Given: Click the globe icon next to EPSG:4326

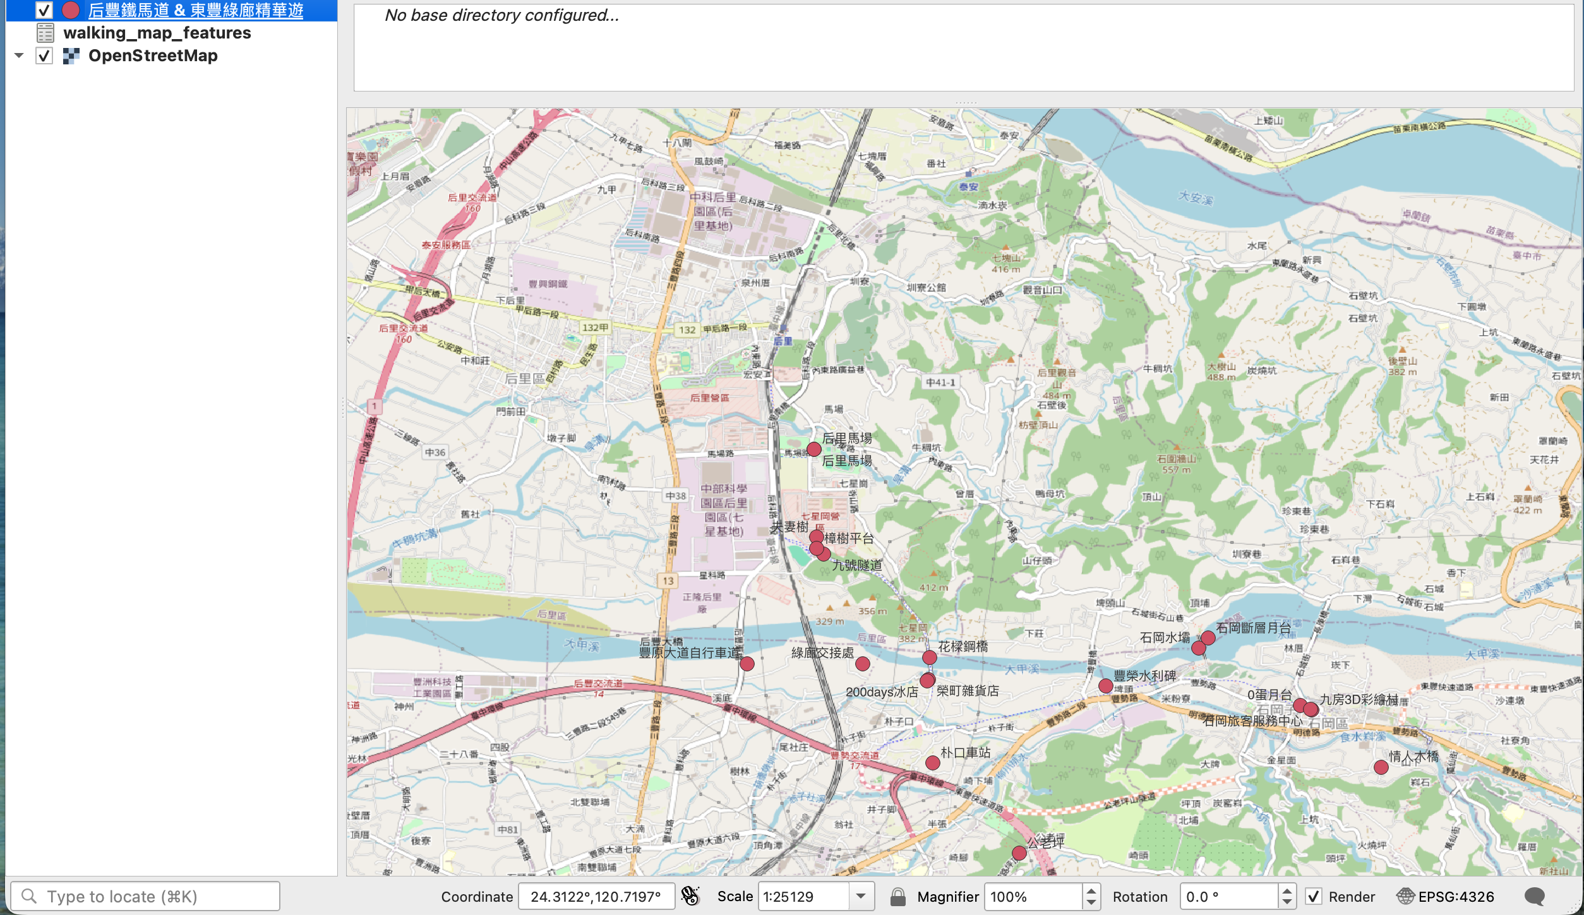Looking at the screenshot, I should [x=1405, y=896].
